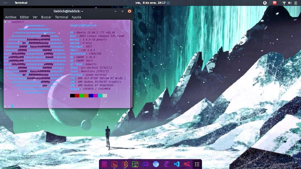Open the Chromium browser icon
Viewport: 301px width, 169px height.
tap(156, 164)
